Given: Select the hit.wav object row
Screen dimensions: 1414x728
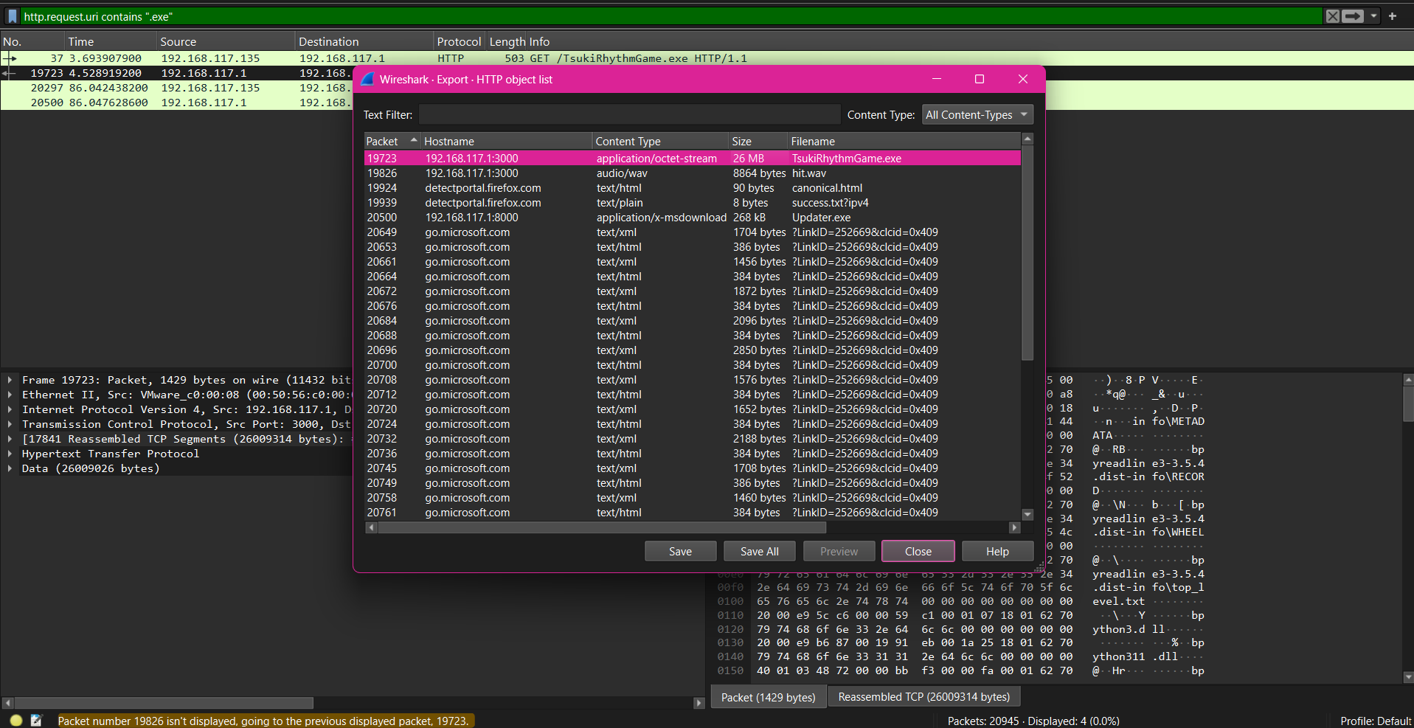Looking at the screenshot, I should [x=693, y=173].
